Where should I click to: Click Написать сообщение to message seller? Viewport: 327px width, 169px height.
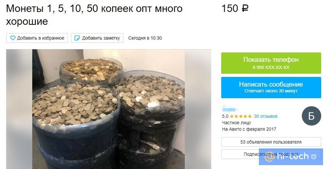tap(271, 87)
